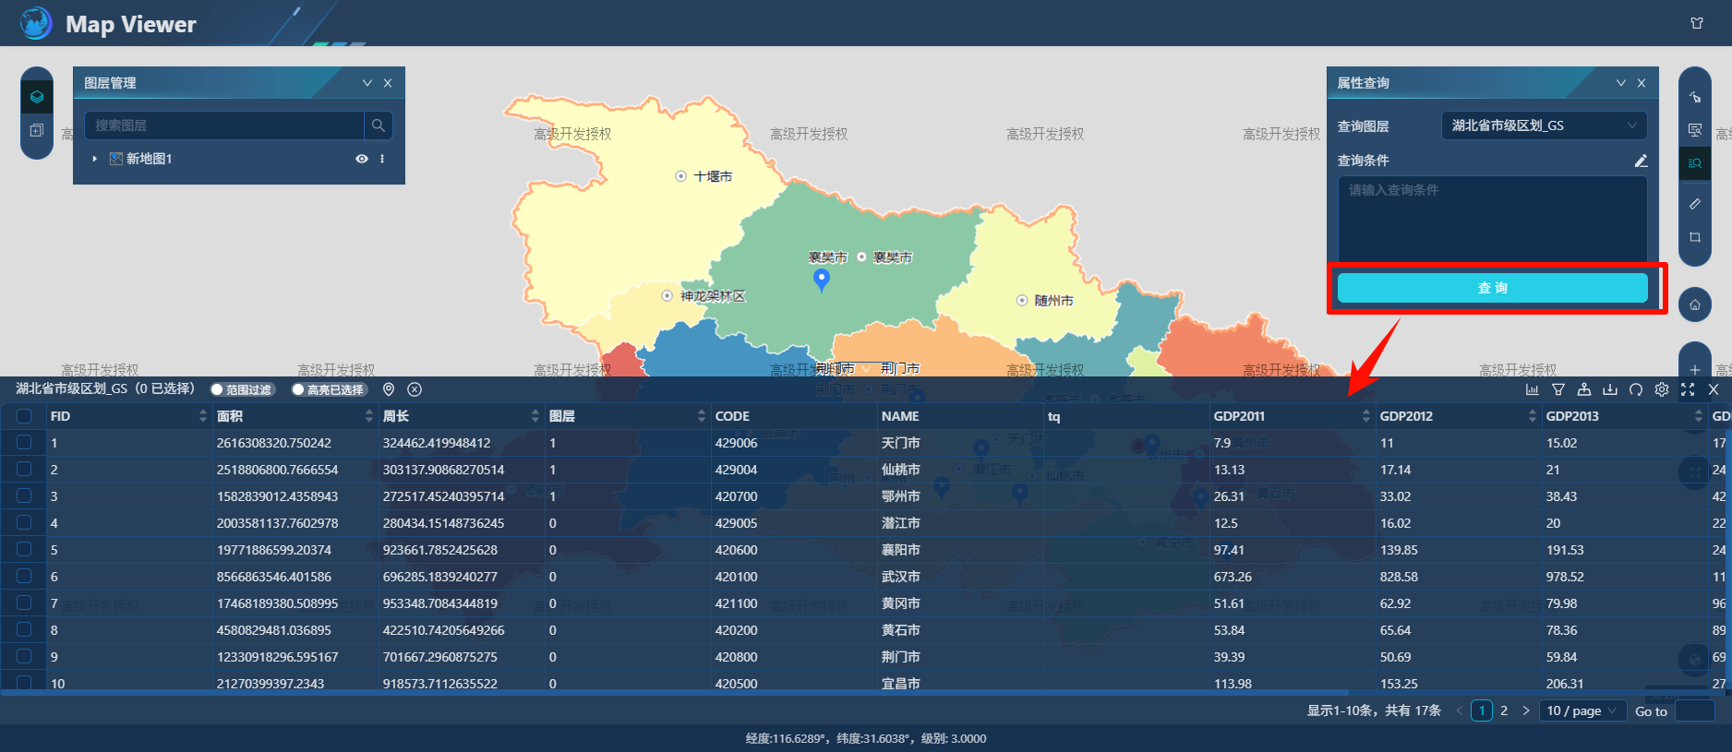
Task: Open the 查询图层 layer dropdown
Action: tap(1544, 125)
